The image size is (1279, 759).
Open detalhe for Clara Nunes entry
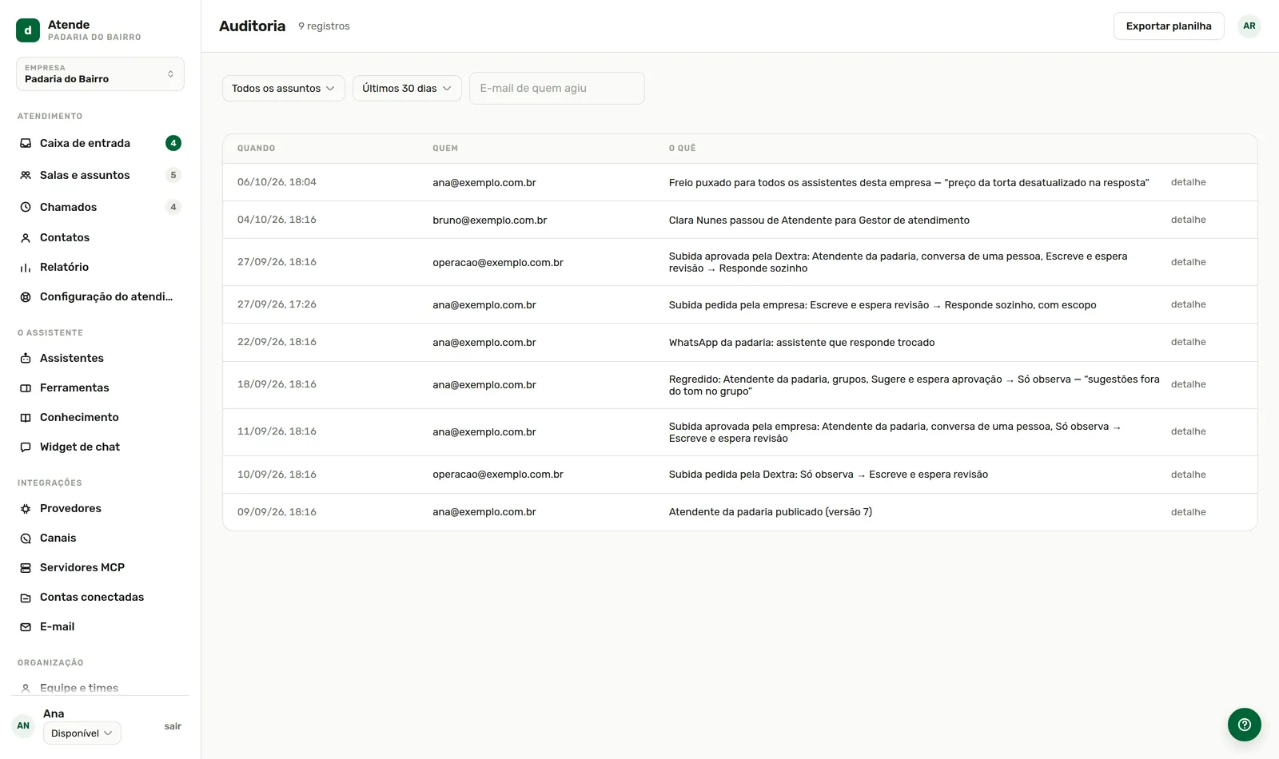pyautogui.click(x=1188, y=220)
